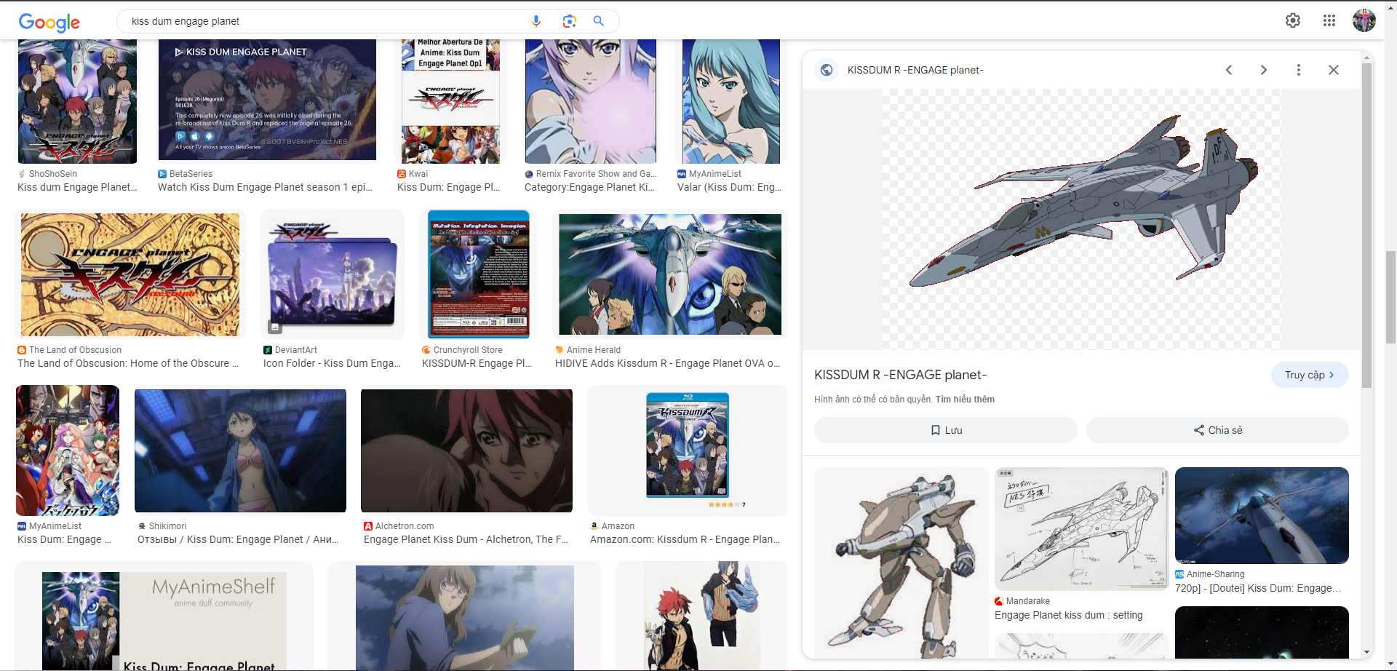The width and height of the screenshot is (1397, 671).
Task: Click the Engage Planet kiss dum : setting link
Action: click(x=1068, y=615)
